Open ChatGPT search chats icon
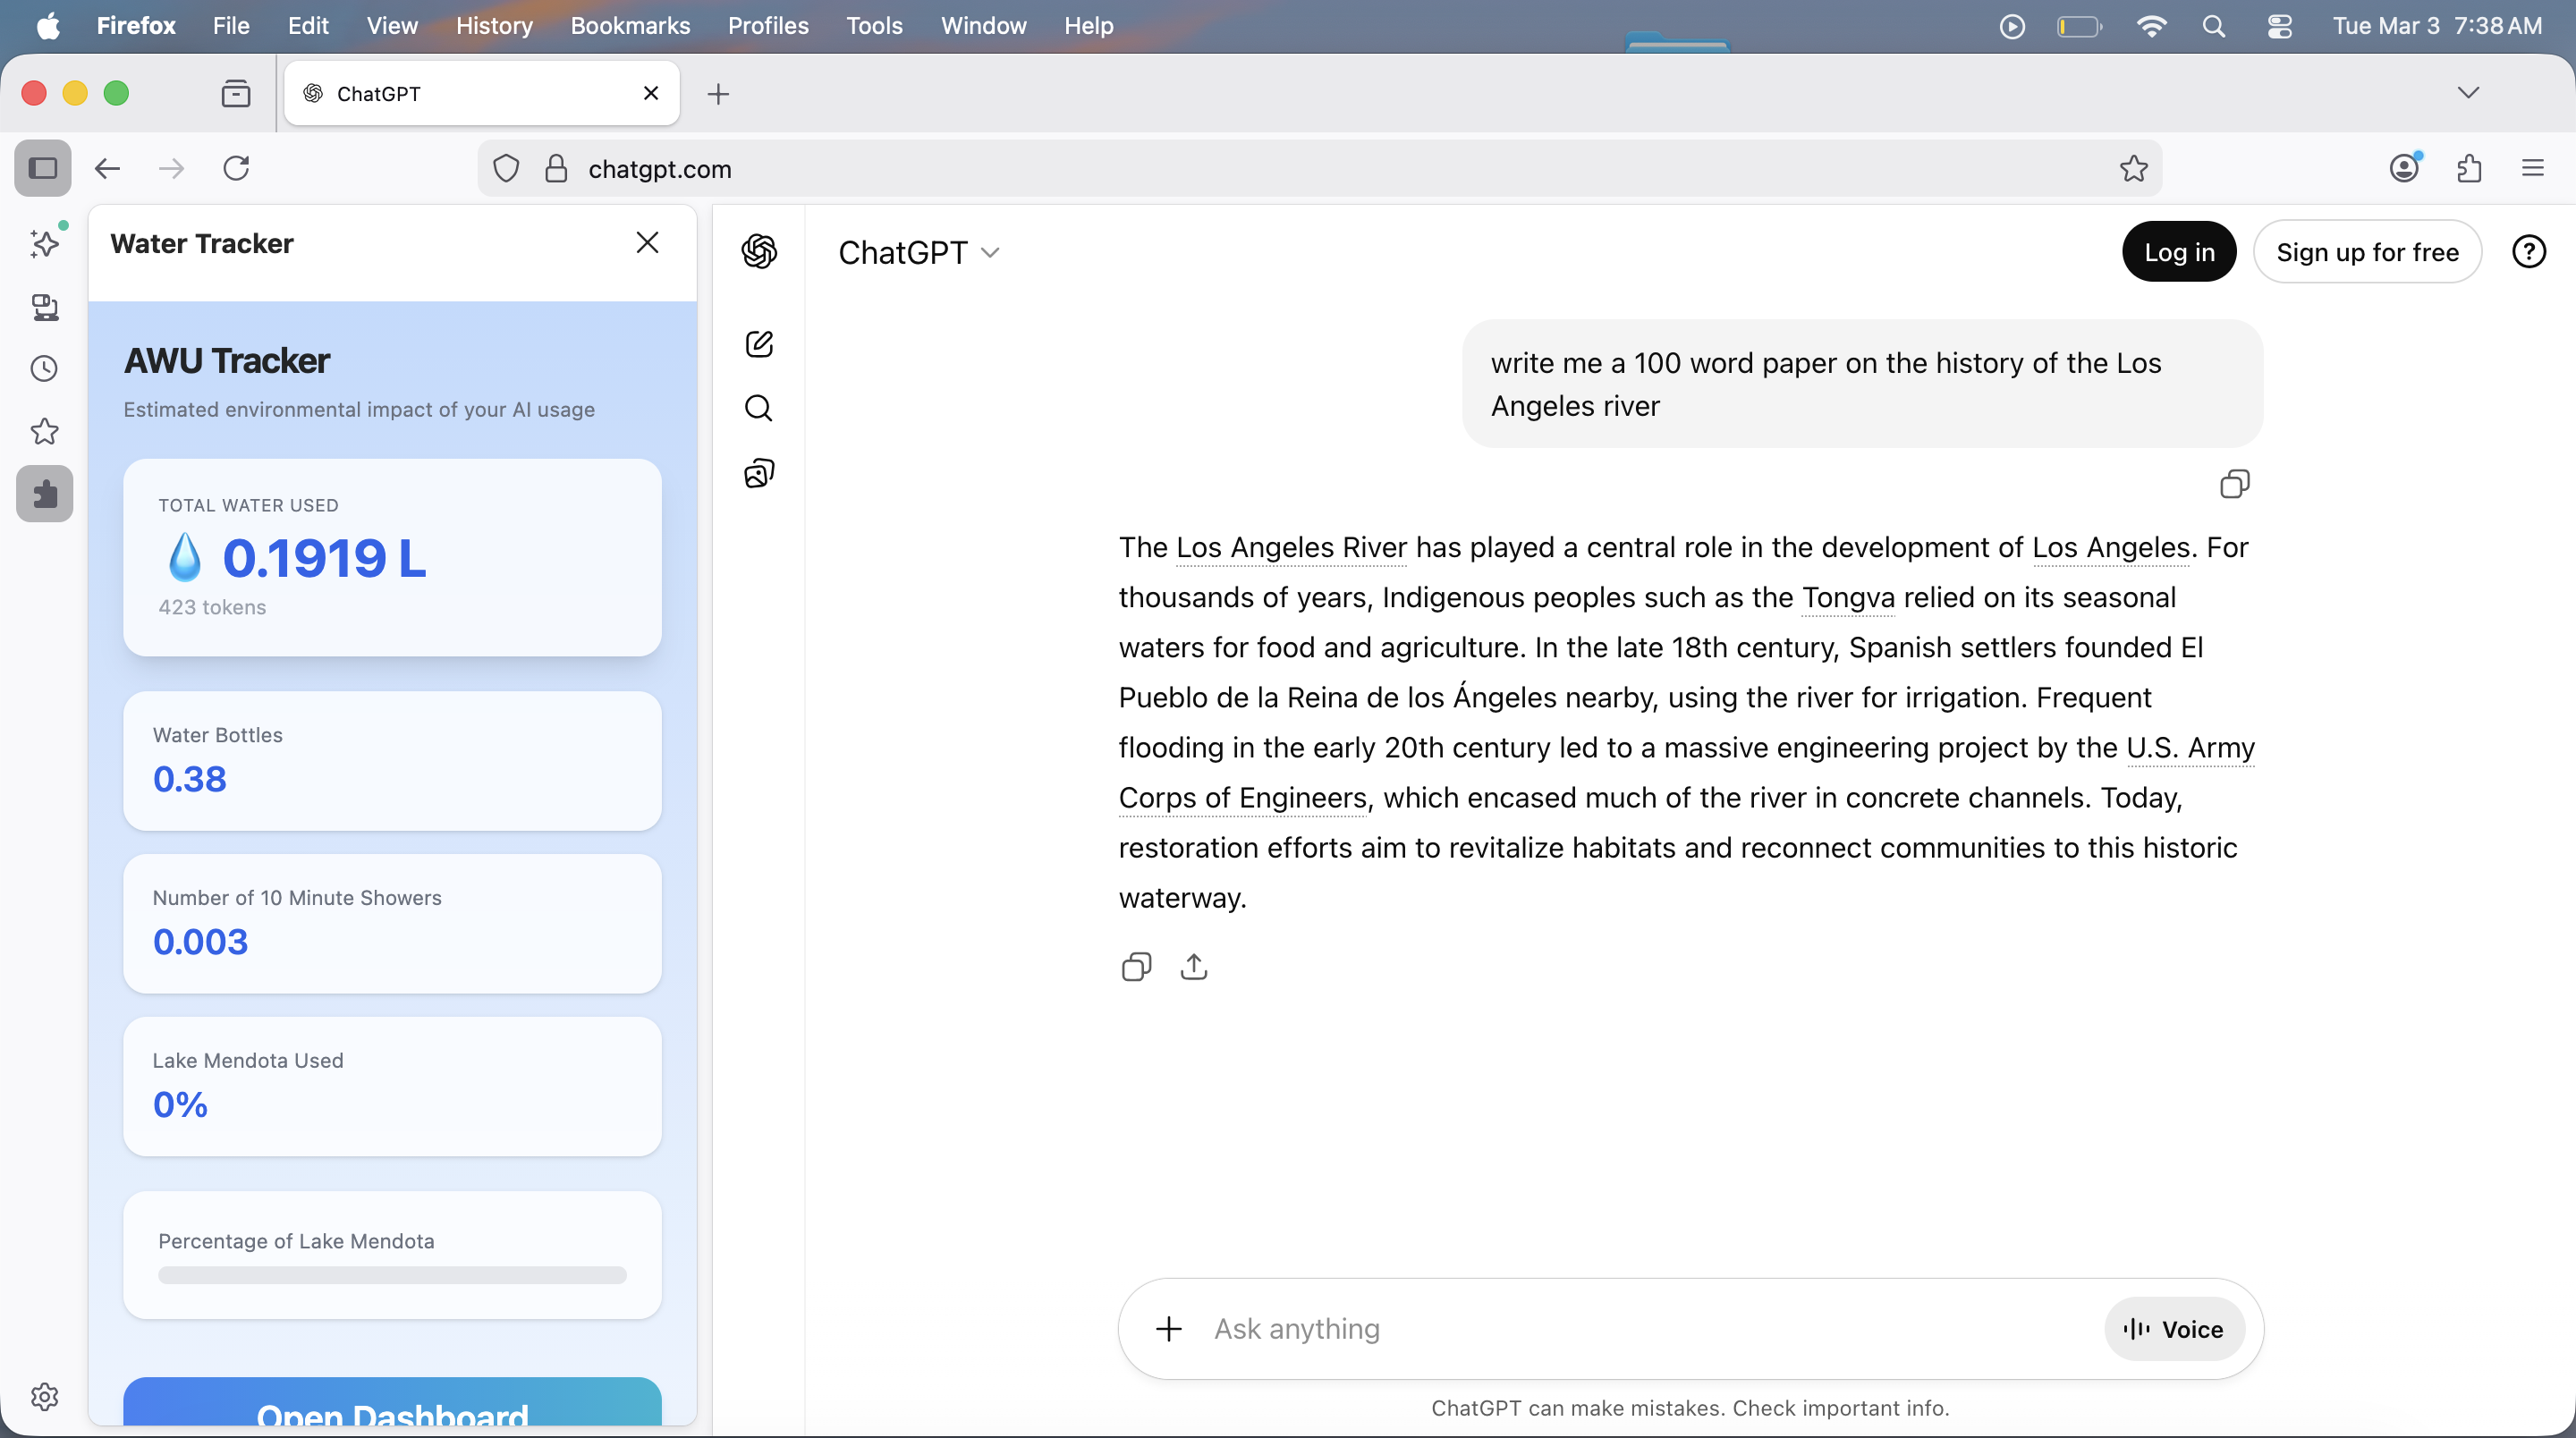2576x1438 pixels. 759,408
